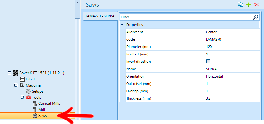Screen dimensions: 264x124
Task: Click the Diameter (mm) property label
Action: (x=138, y=47)
